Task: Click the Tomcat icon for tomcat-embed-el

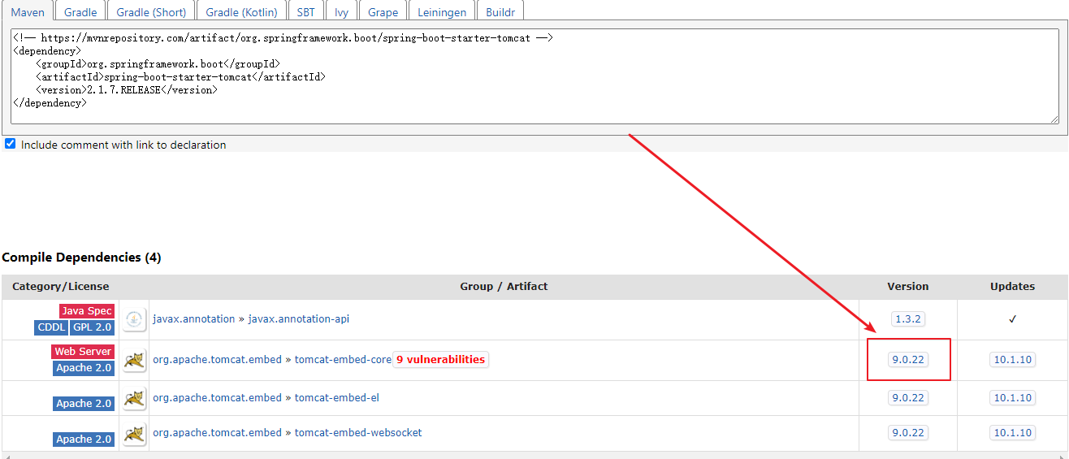Action: tap(134, 398)
